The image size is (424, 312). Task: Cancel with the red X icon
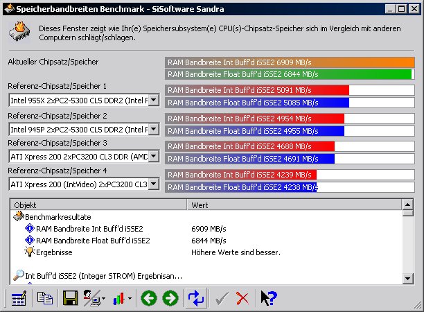(x=242, y=298)
